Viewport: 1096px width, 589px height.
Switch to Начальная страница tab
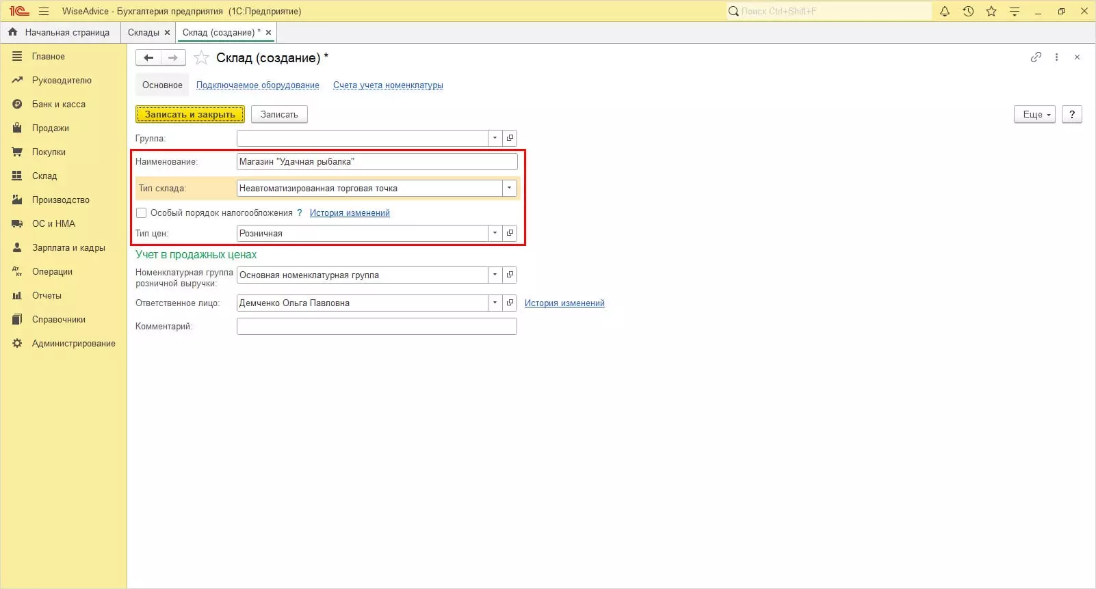[x=60, y=32]
